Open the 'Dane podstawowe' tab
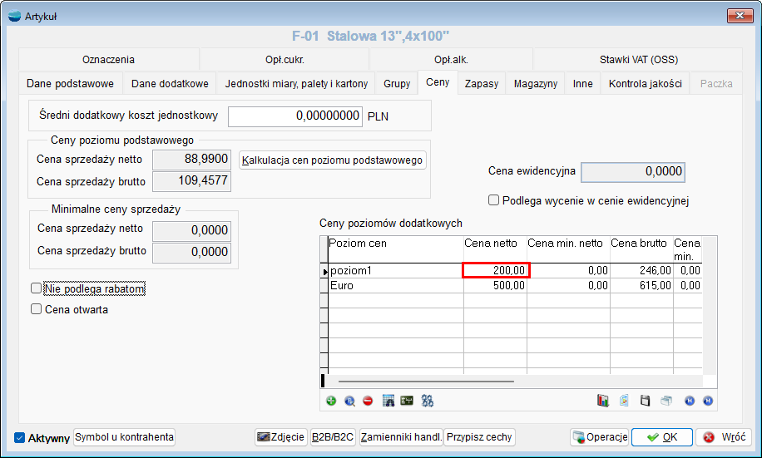Viewport: 762px width, 458px height. (70, 84)
